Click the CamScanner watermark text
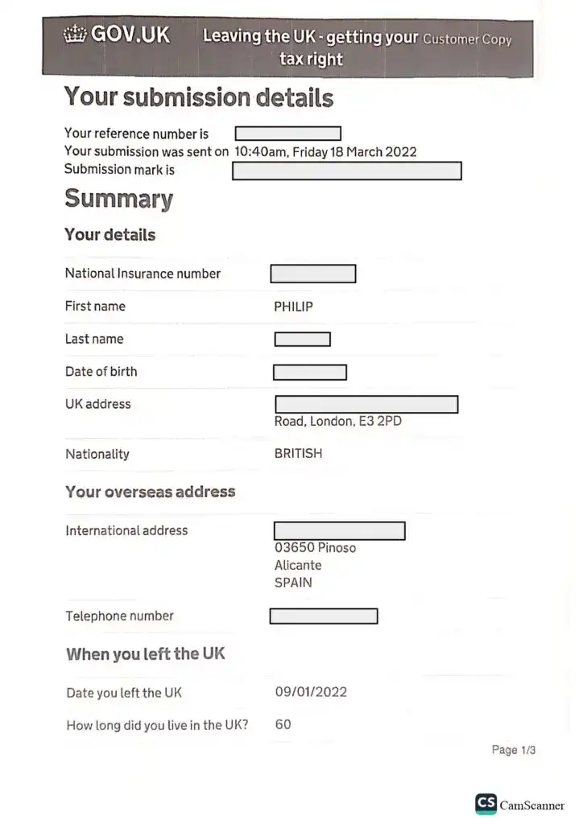583x824 pixels. click(x=531, y=805)
